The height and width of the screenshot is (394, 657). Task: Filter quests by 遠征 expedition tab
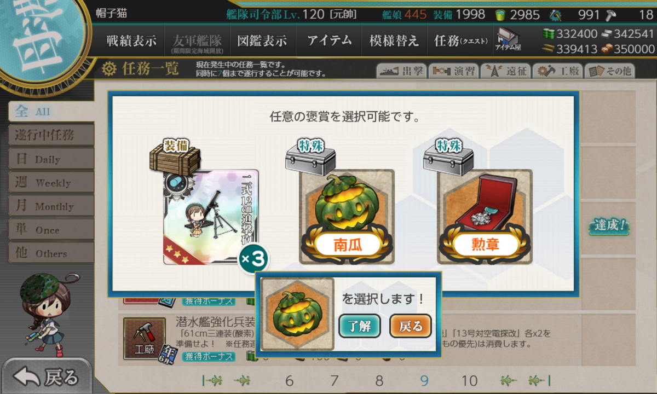[505, 71]
